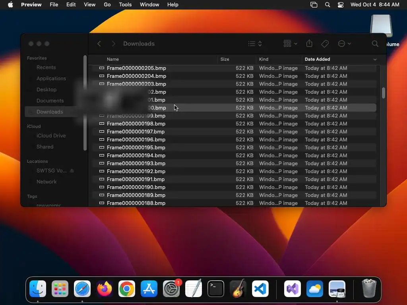Viewport: 407px width, 305px height.
Task: Click the Share icon in Finder toolbar
Action: (x=309, y=43)
